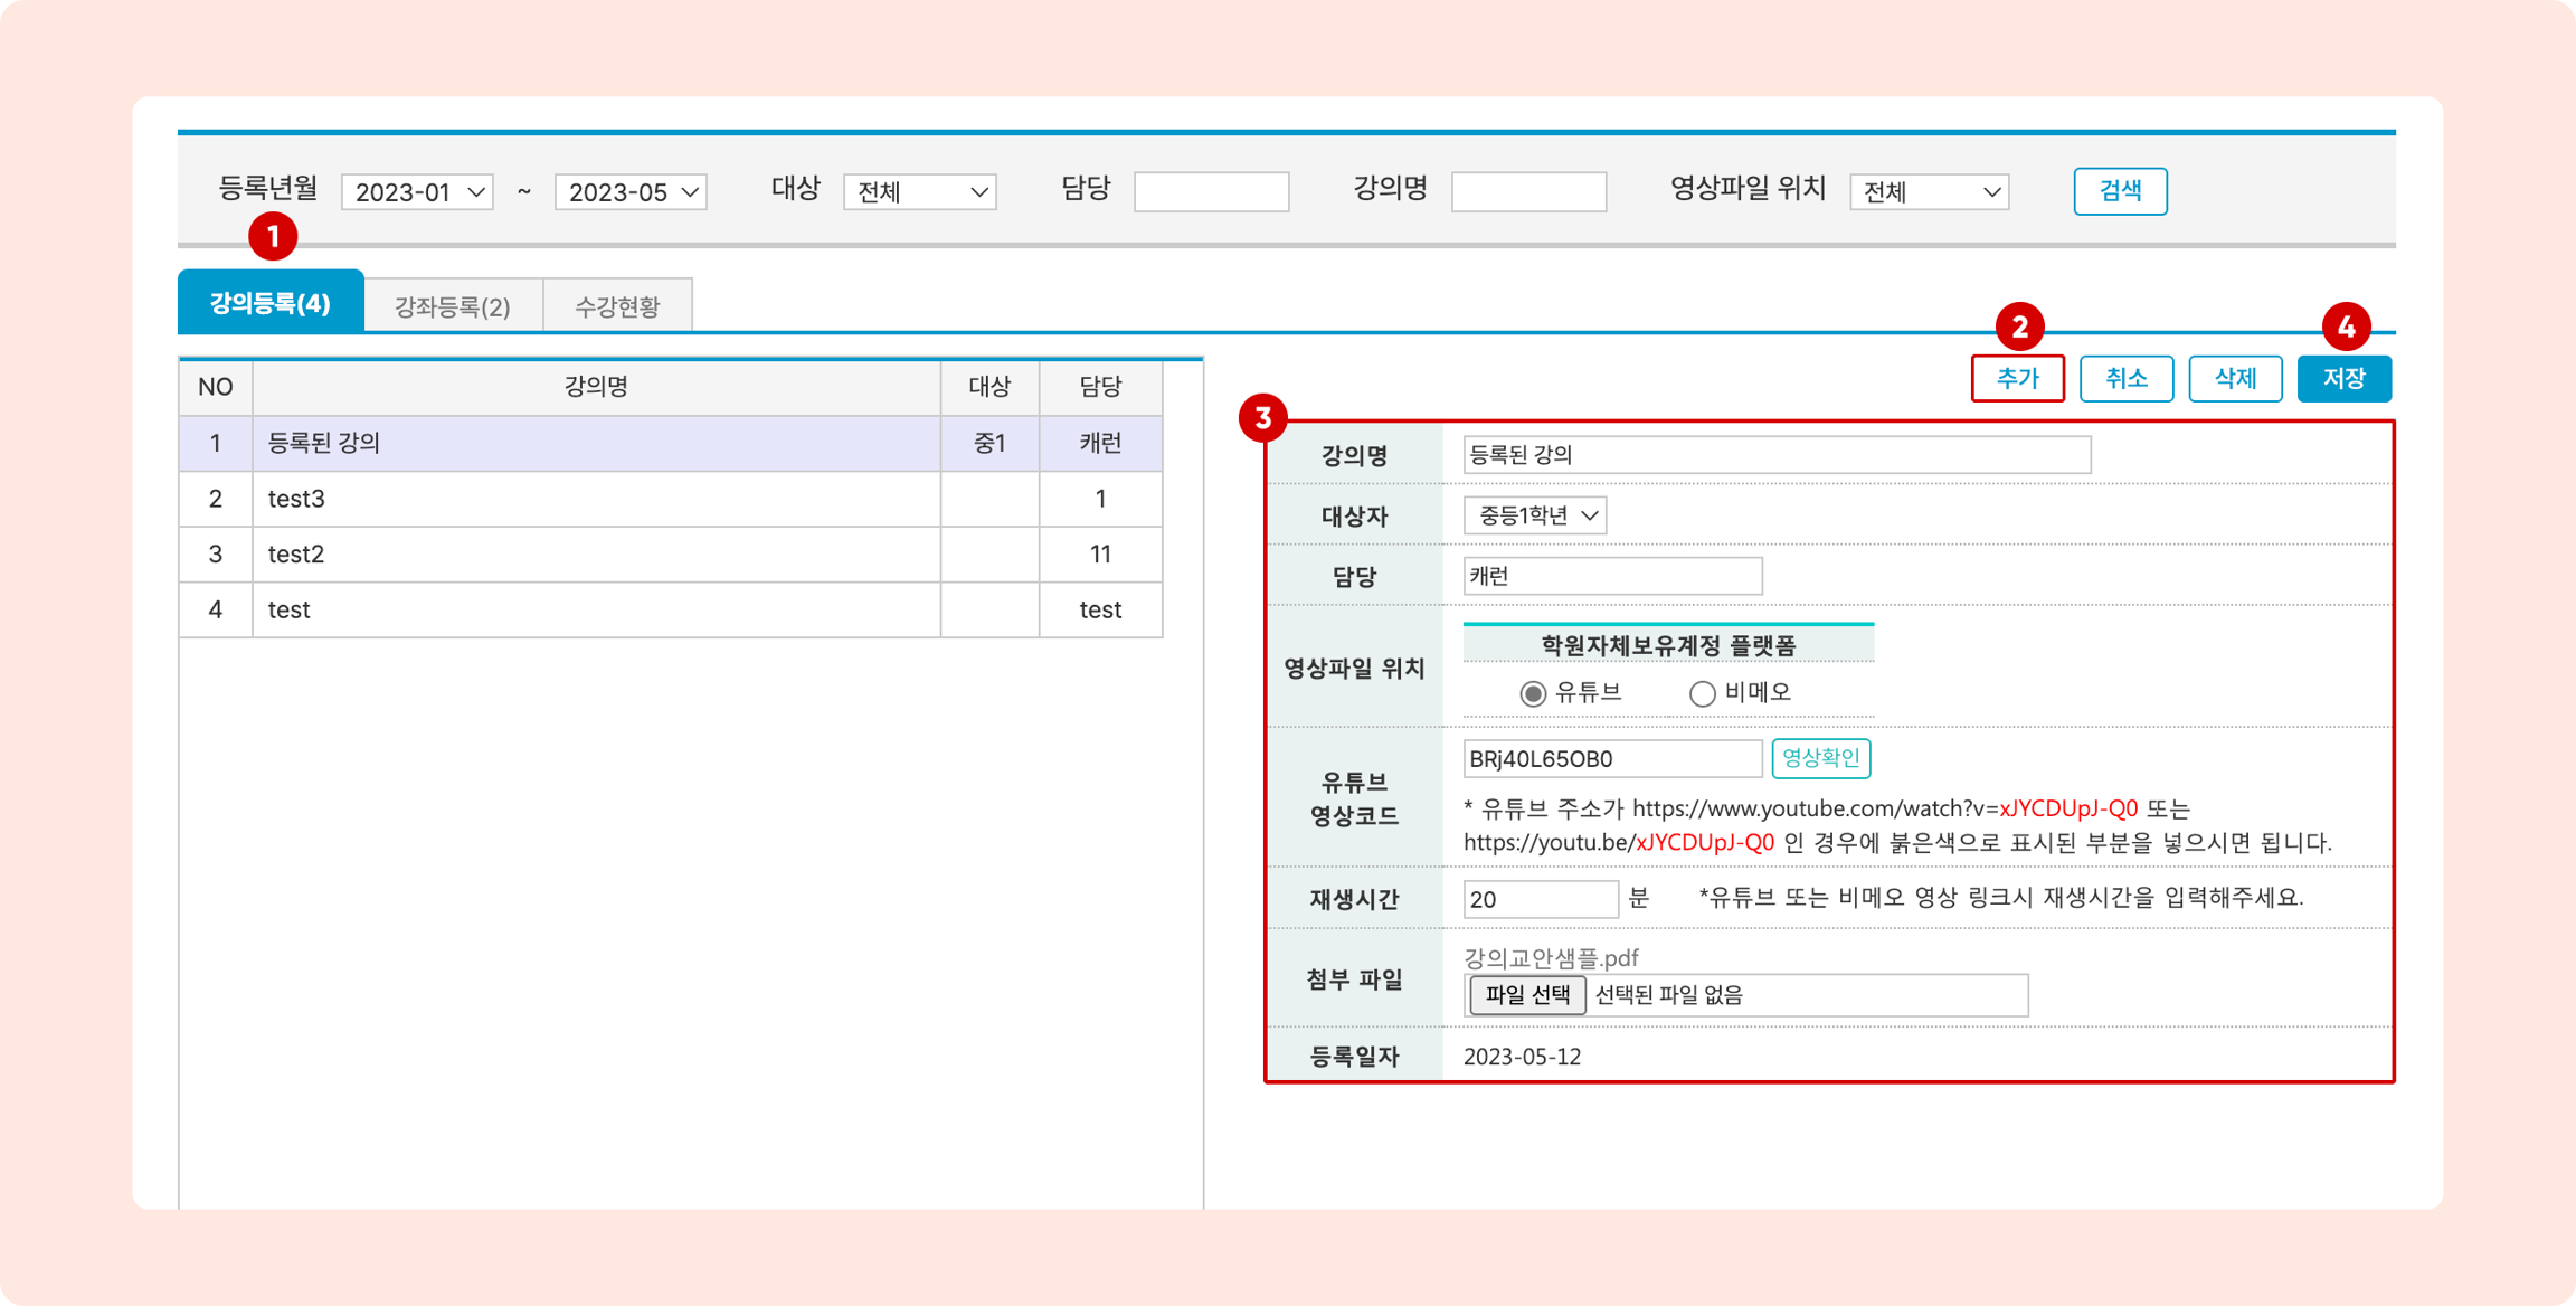The image size is (2576, 1306).
Task: Open the start month 2023-01 dropdown
Action: pos(417,192)
